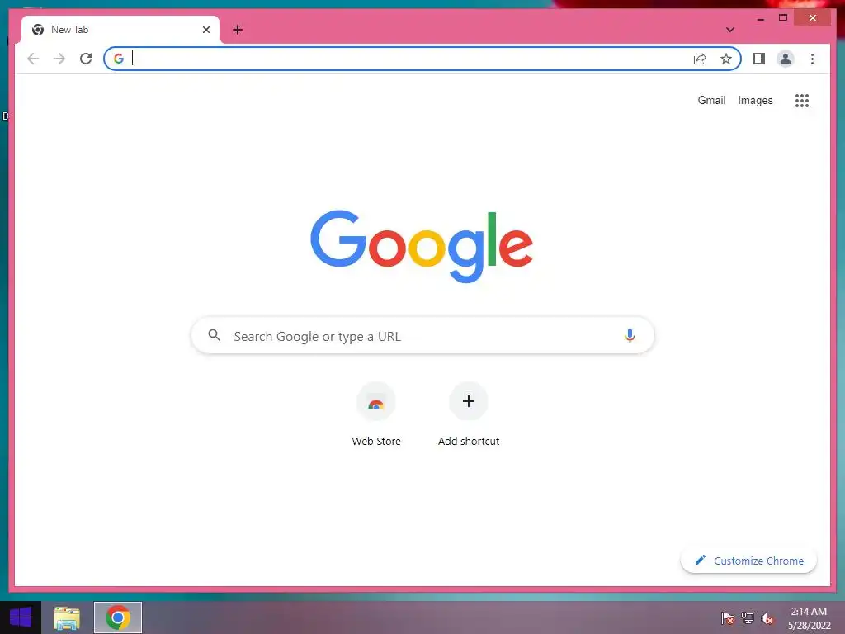The image size is (845, 634).
Task: Minimize the Chrome window
Action: pos(760,18)
